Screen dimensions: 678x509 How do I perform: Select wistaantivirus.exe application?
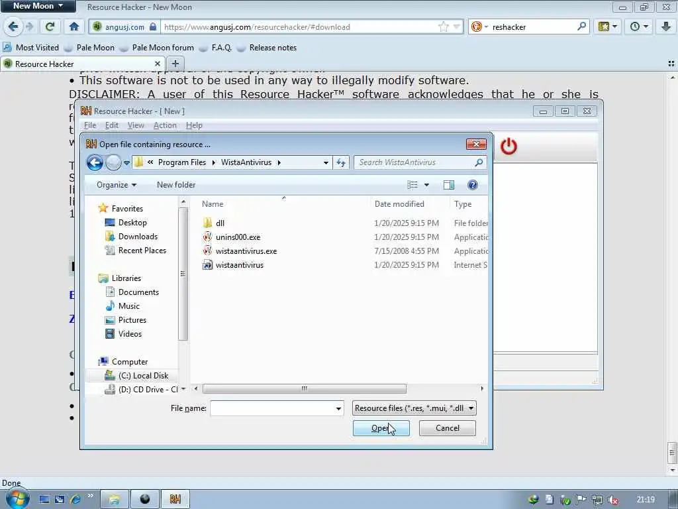pyautogui.click(x=246, y=251)
